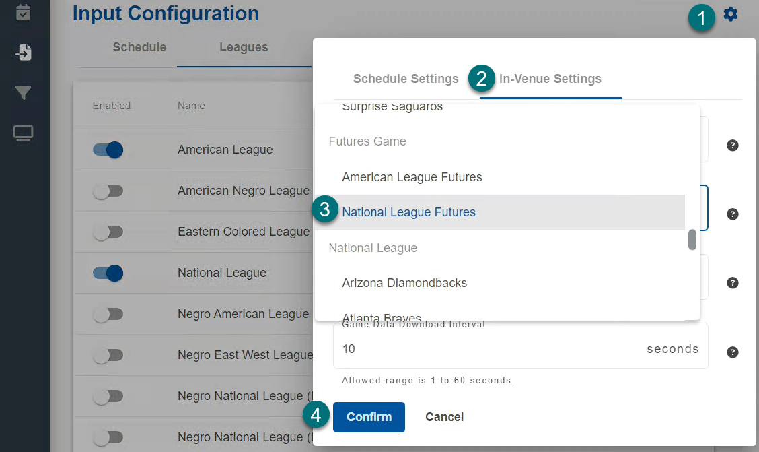Open the input configuration sidebar icon
759x452 pixels.
24,52
